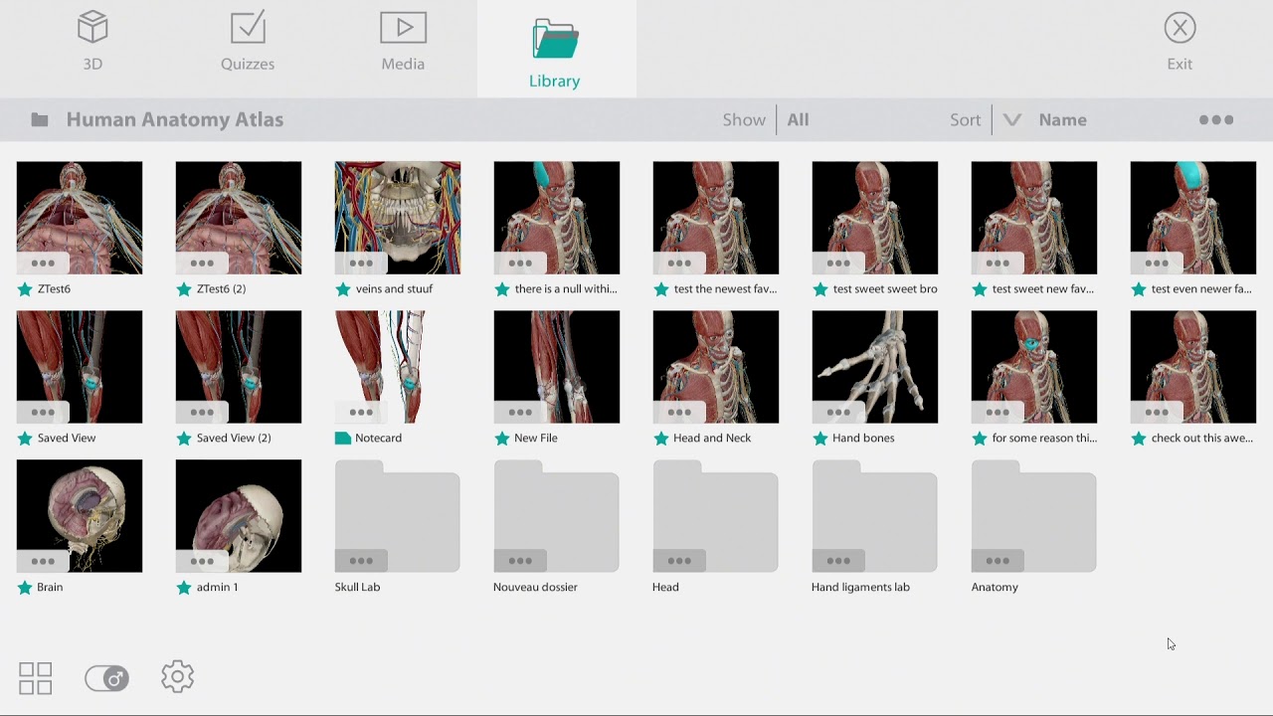Open the settings gear
The height and width of the screenshot is (716, 1273).
click(178, 677)
